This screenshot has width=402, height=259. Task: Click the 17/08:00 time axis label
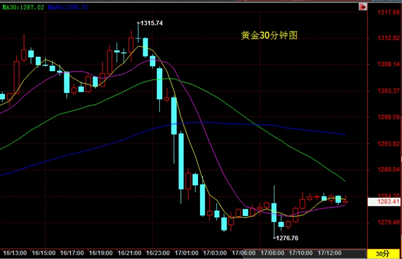coord(272,253)
